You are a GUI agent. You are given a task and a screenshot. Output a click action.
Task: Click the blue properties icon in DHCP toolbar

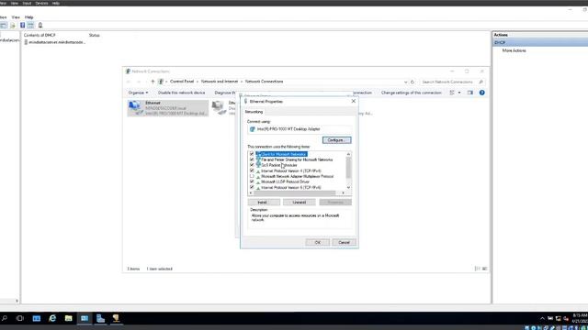tap(22, 25)
